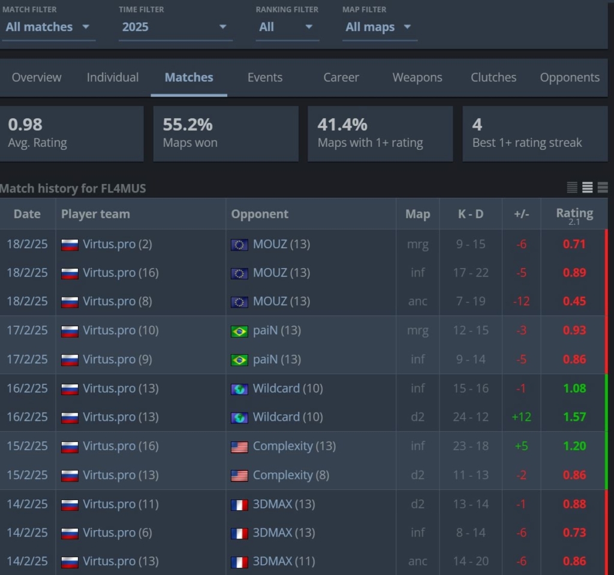Click Virtus.pro (10) team link
The image size is (614, 575).
121,330
